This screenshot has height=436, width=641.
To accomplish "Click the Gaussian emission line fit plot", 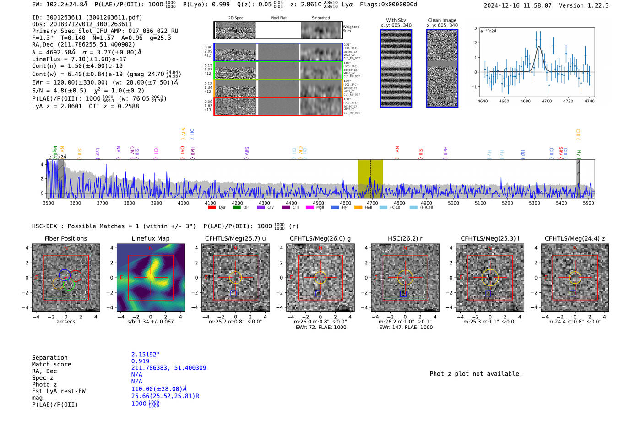I will (537, 62).
